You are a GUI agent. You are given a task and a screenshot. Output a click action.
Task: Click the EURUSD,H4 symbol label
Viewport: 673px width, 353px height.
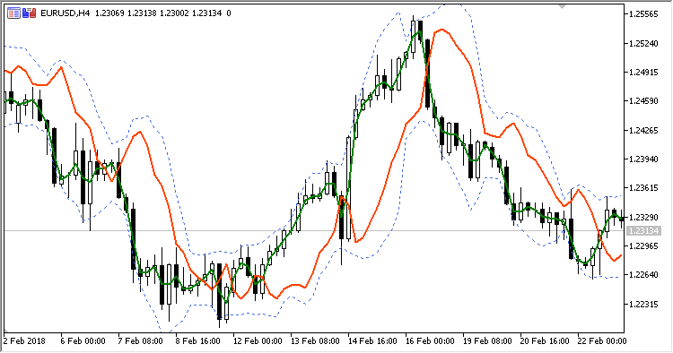(66, 13)
